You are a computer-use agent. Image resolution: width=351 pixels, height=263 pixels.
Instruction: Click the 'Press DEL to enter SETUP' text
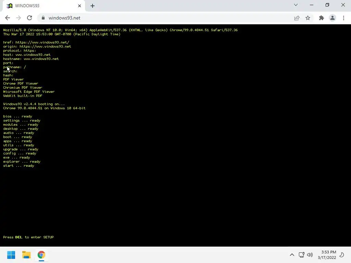coord(28,237)
